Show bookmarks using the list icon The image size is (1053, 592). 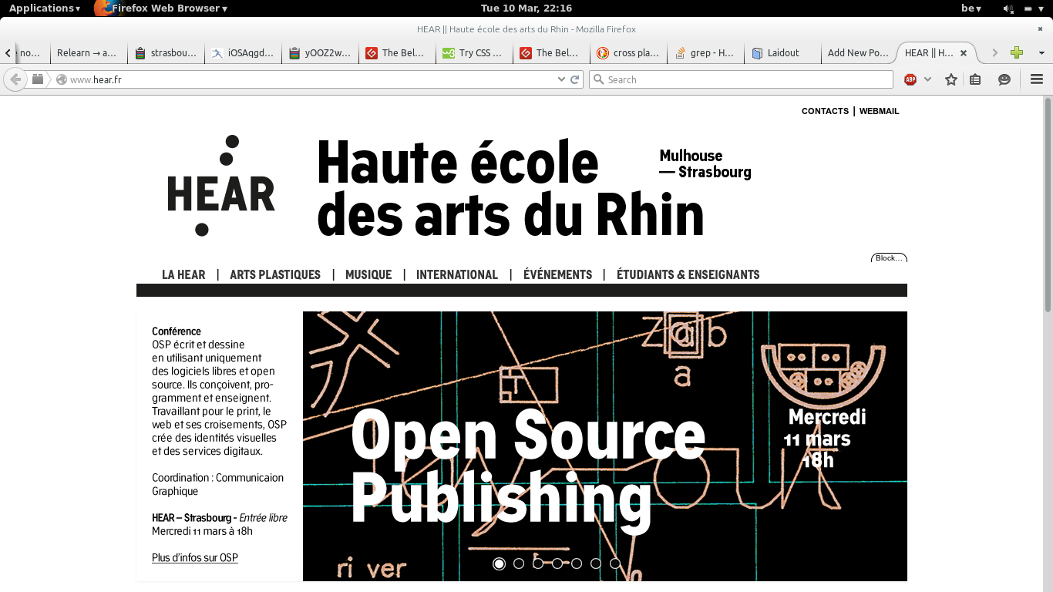[975, 79]
